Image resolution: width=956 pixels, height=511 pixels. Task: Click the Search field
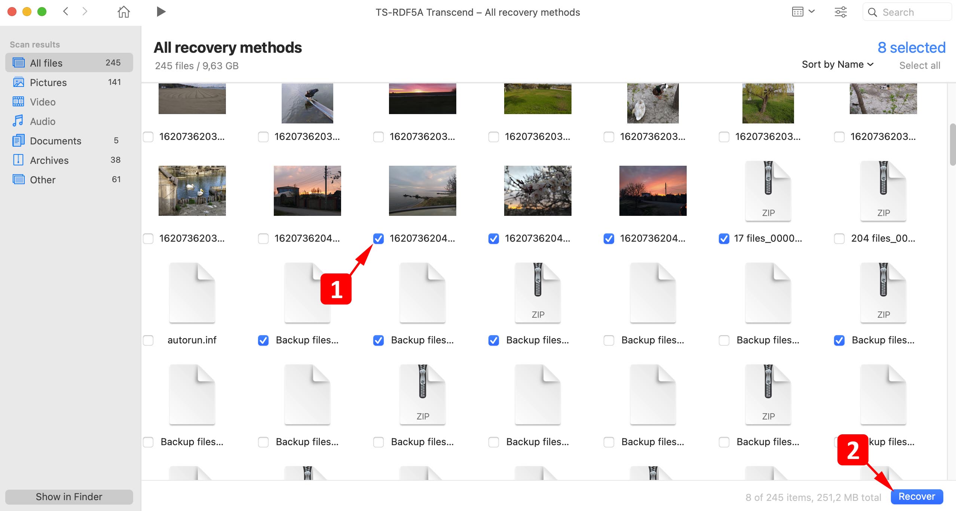[907, 12]
